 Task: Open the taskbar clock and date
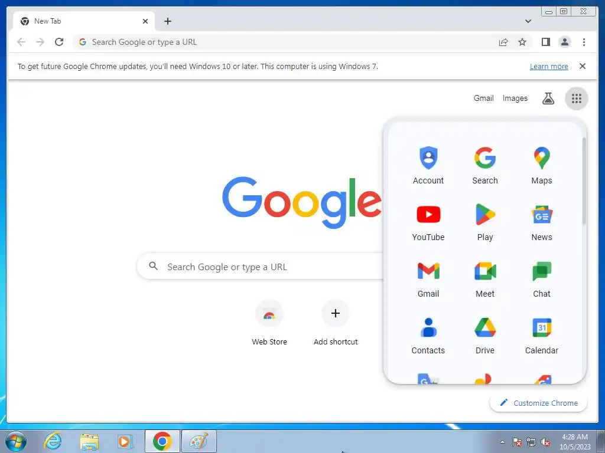[575, 442]
